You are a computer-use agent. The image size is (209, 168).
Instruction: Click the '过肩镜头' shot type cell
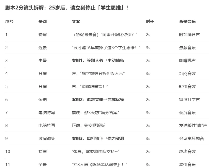(x=47, y=138)
